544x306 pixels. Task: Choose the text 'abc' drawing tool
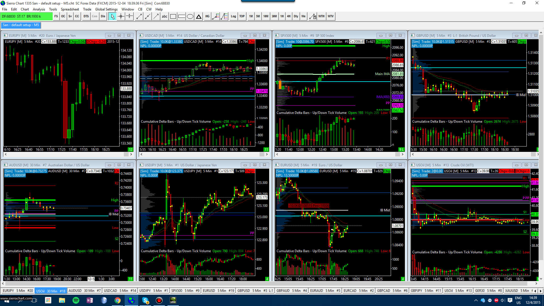click(x=165, y=16)
